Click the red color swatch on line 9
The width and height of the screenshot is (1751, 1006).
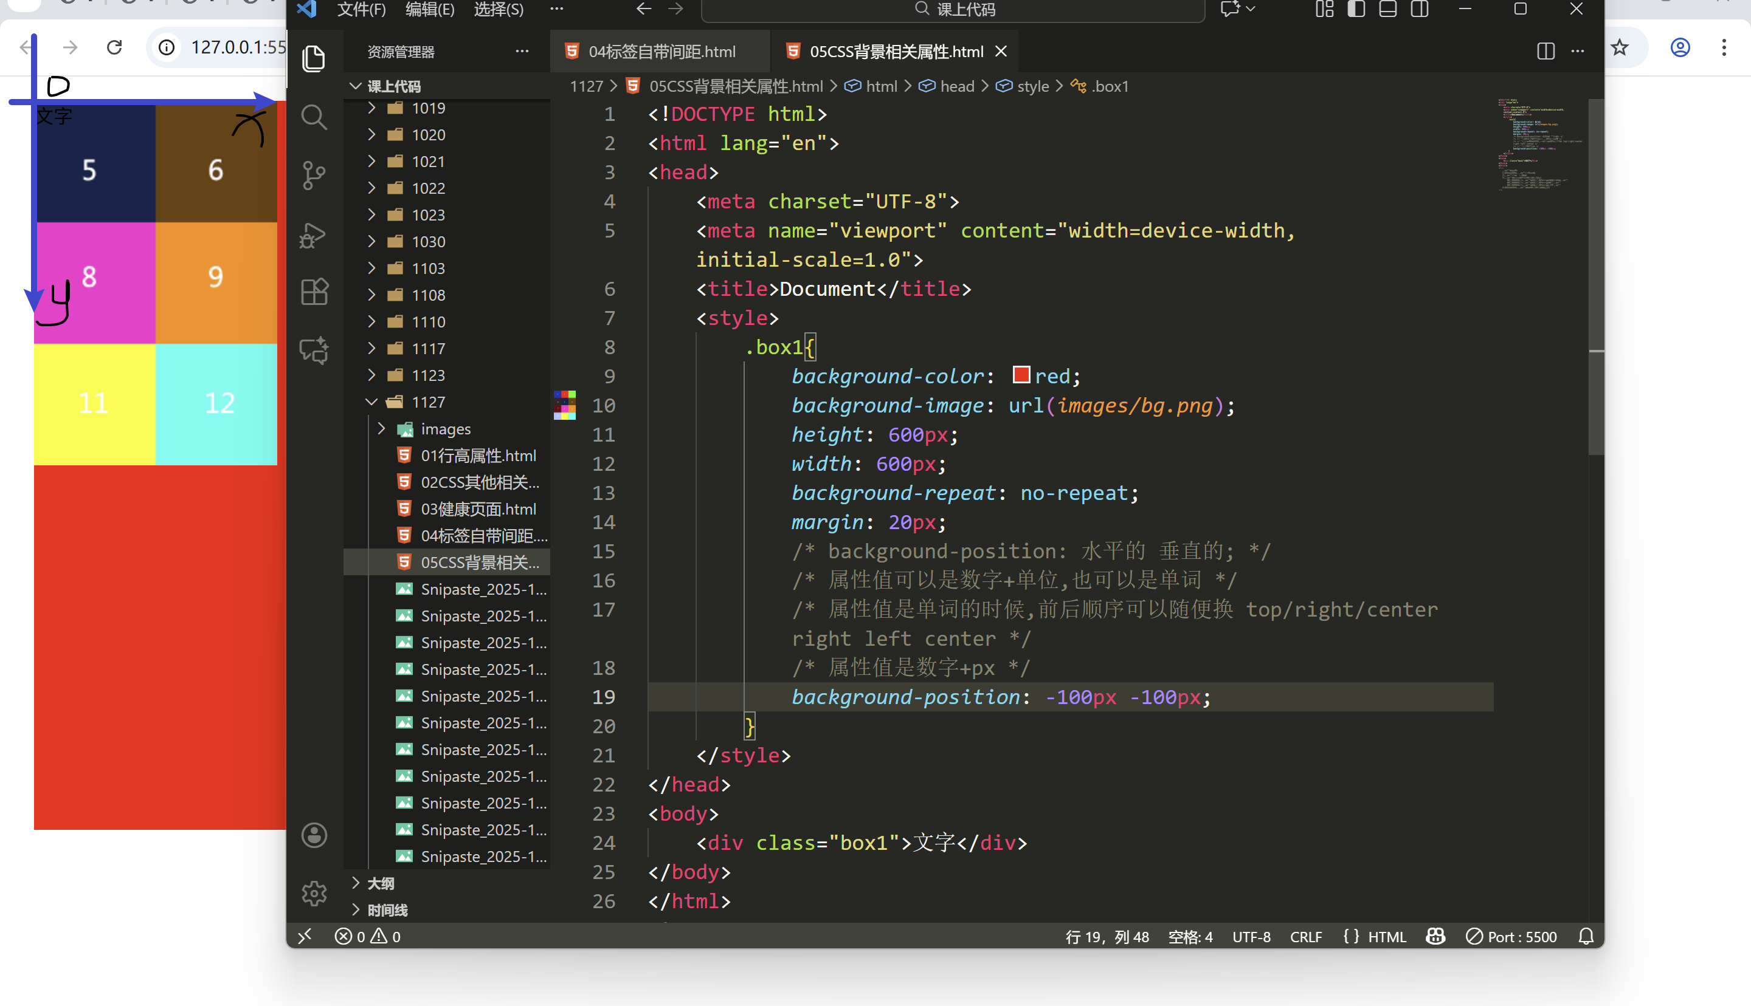(1021, 374)
